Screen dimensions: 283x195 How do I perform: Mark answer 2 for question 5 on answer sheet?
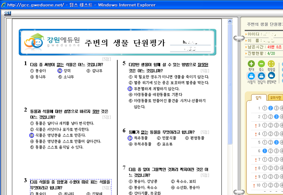pos(270,142)
